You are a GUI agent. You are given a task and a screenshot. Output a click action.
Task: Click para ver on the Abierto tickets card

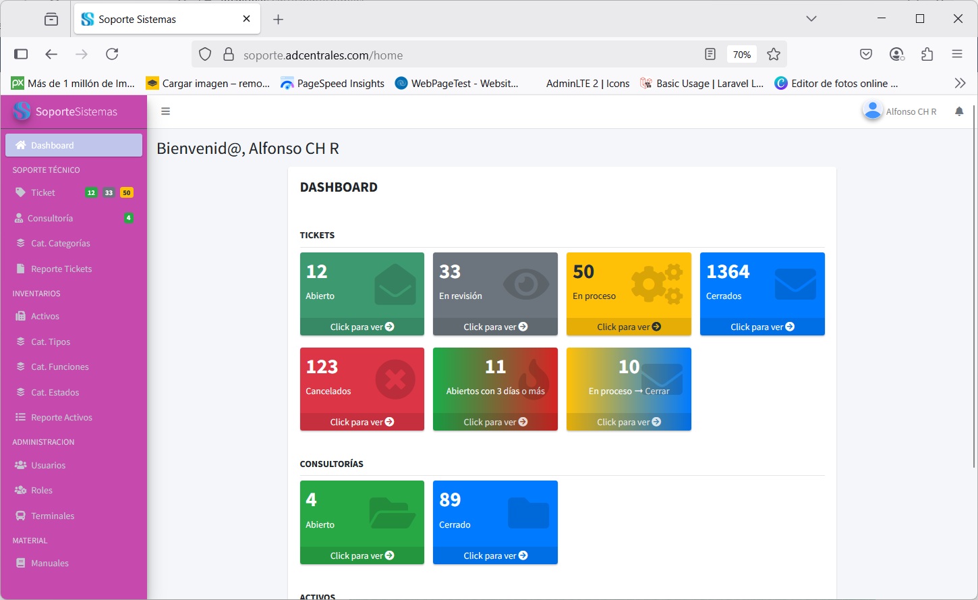click(362, 327)
